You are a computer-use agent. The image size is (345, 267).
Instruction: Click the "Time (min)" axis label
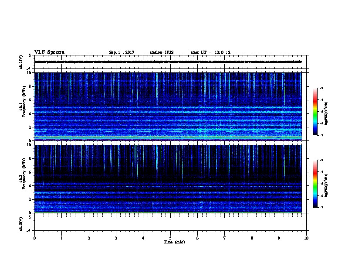(x=174, y=242)
